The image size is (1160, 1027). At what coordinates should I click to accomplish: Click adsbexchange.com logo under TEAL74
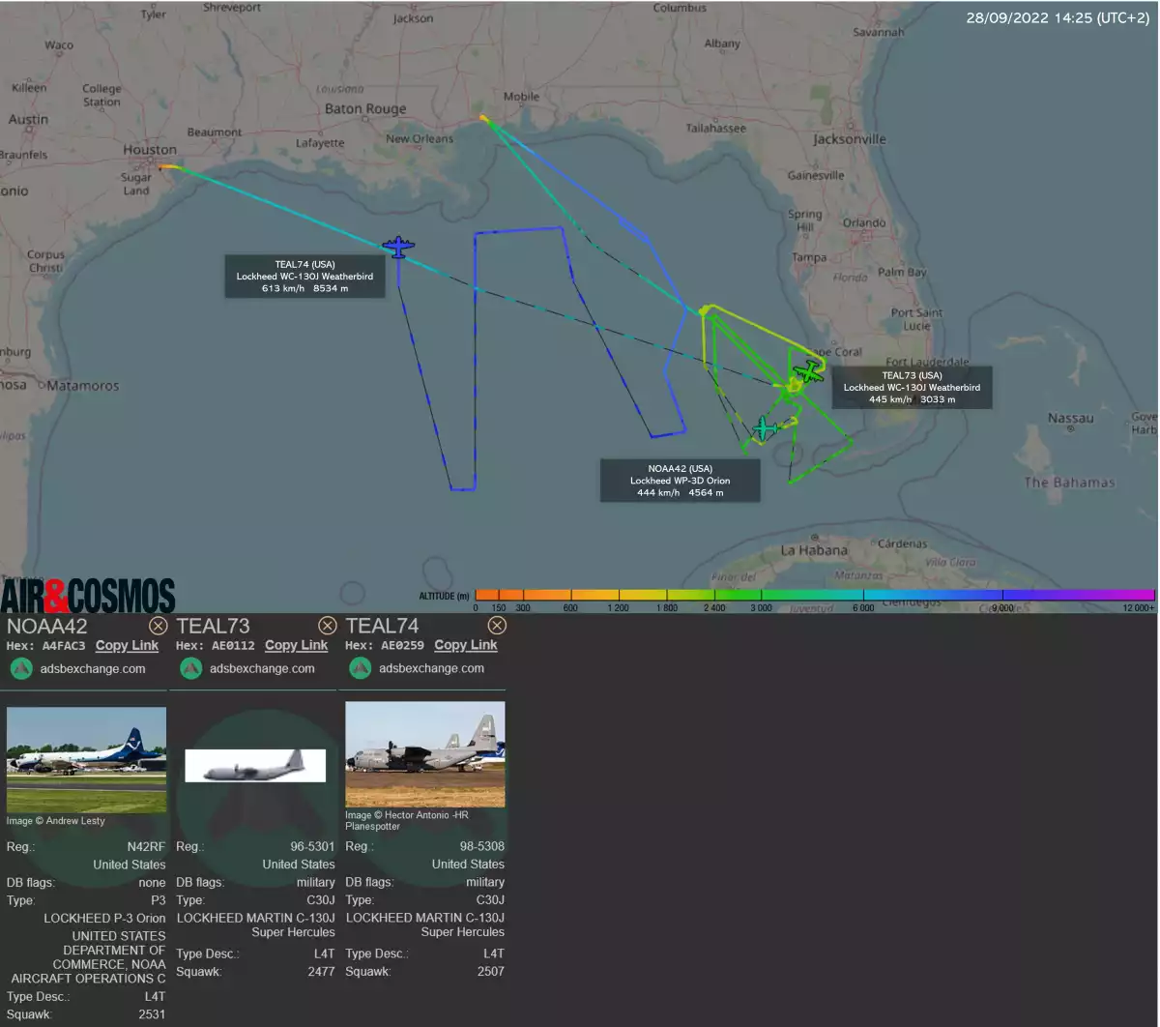point(360,668)
